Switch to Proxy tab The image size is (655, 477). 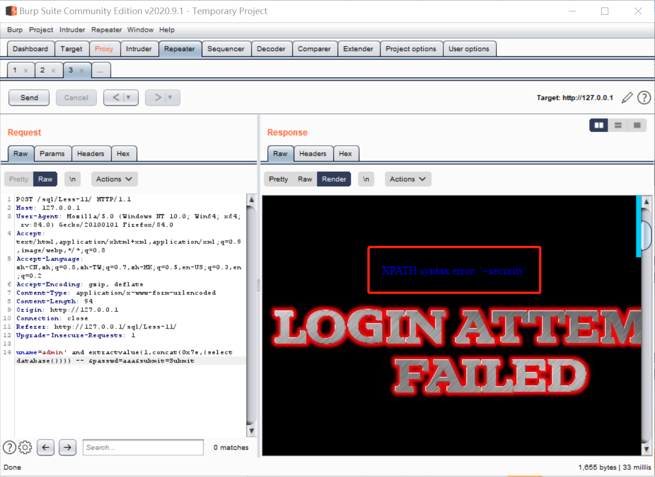[x=104, y=49]
